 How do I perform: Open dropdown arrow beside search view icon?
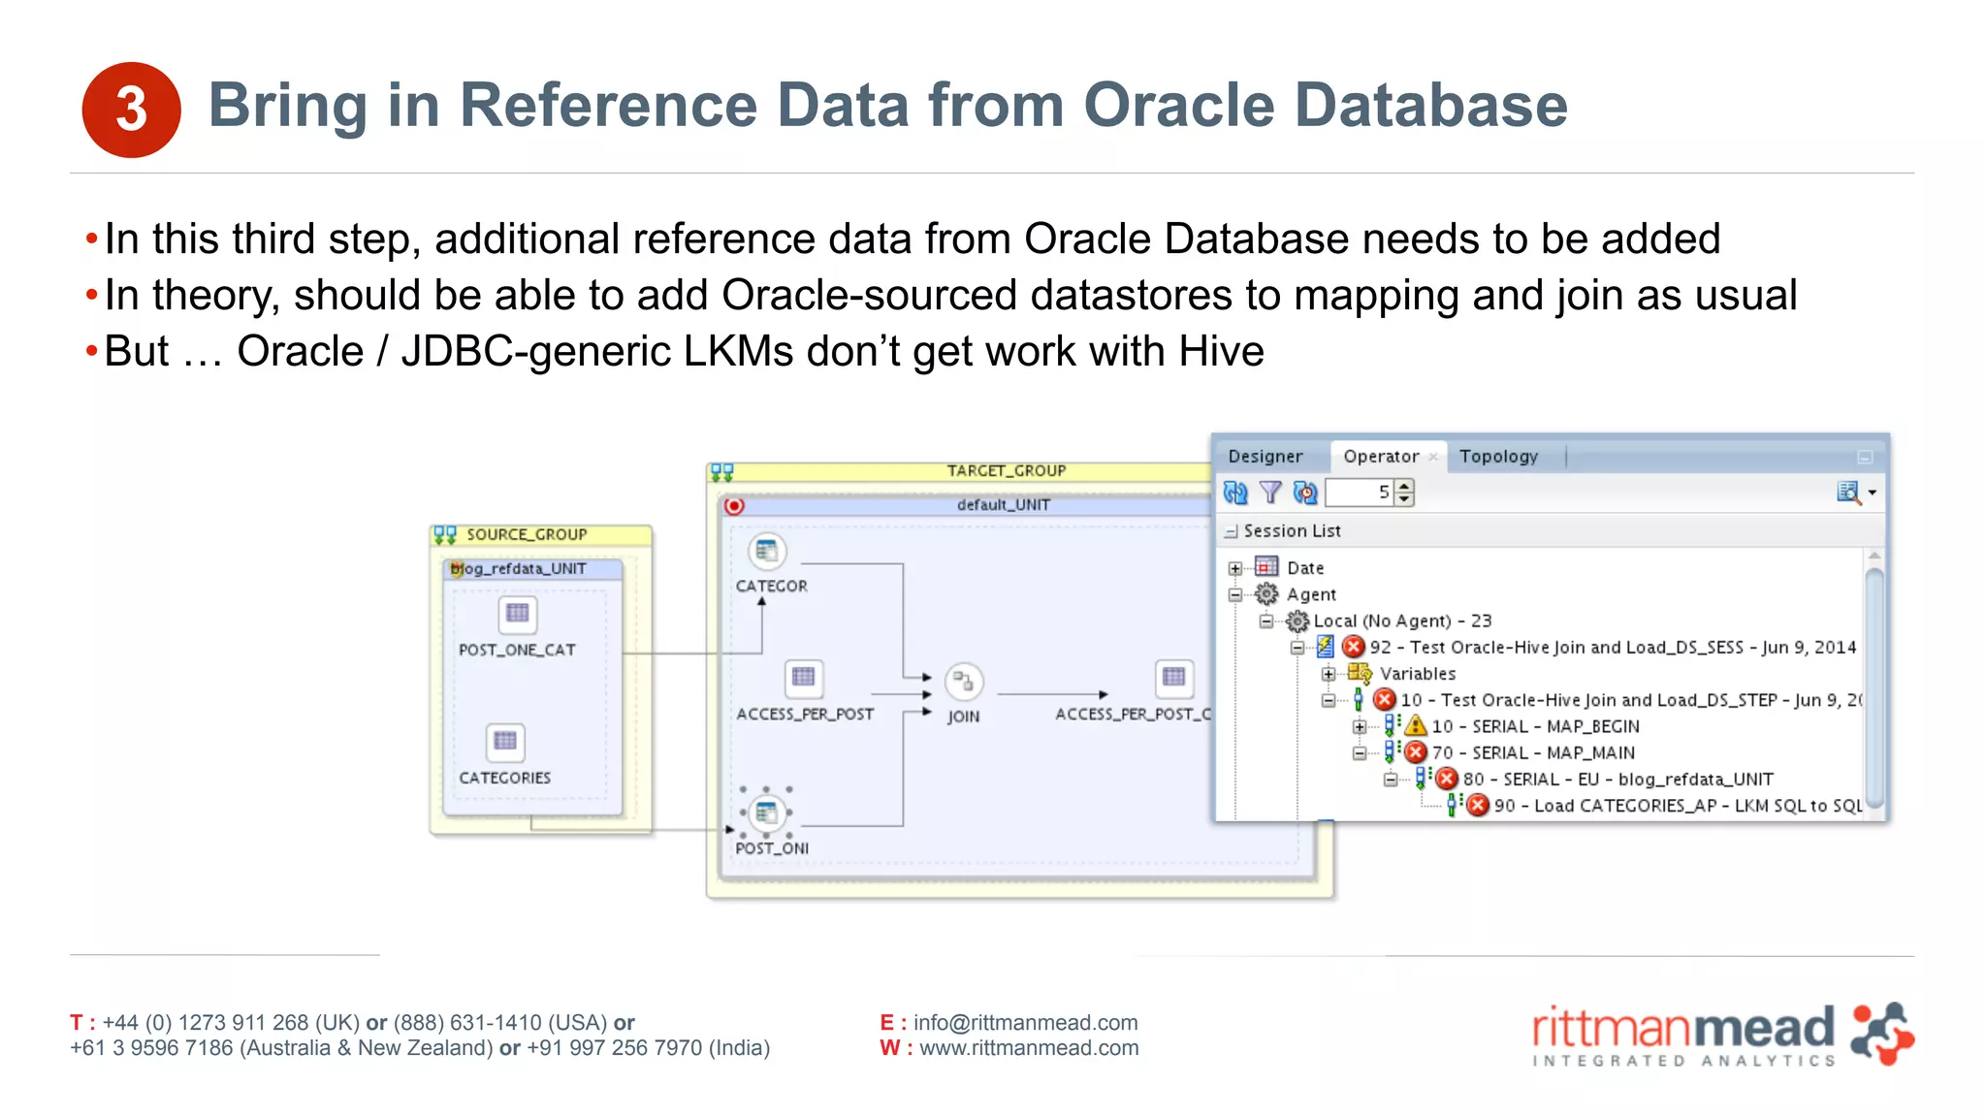tap(1873, 493)
